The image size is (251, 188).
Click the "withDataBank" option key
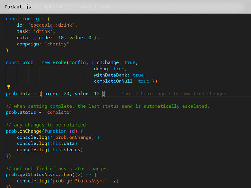point(112,75)
